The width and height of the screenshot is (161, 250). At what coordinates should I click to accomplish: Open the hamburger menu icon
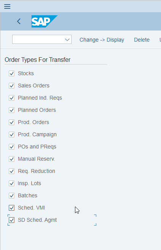pos(7,6)
